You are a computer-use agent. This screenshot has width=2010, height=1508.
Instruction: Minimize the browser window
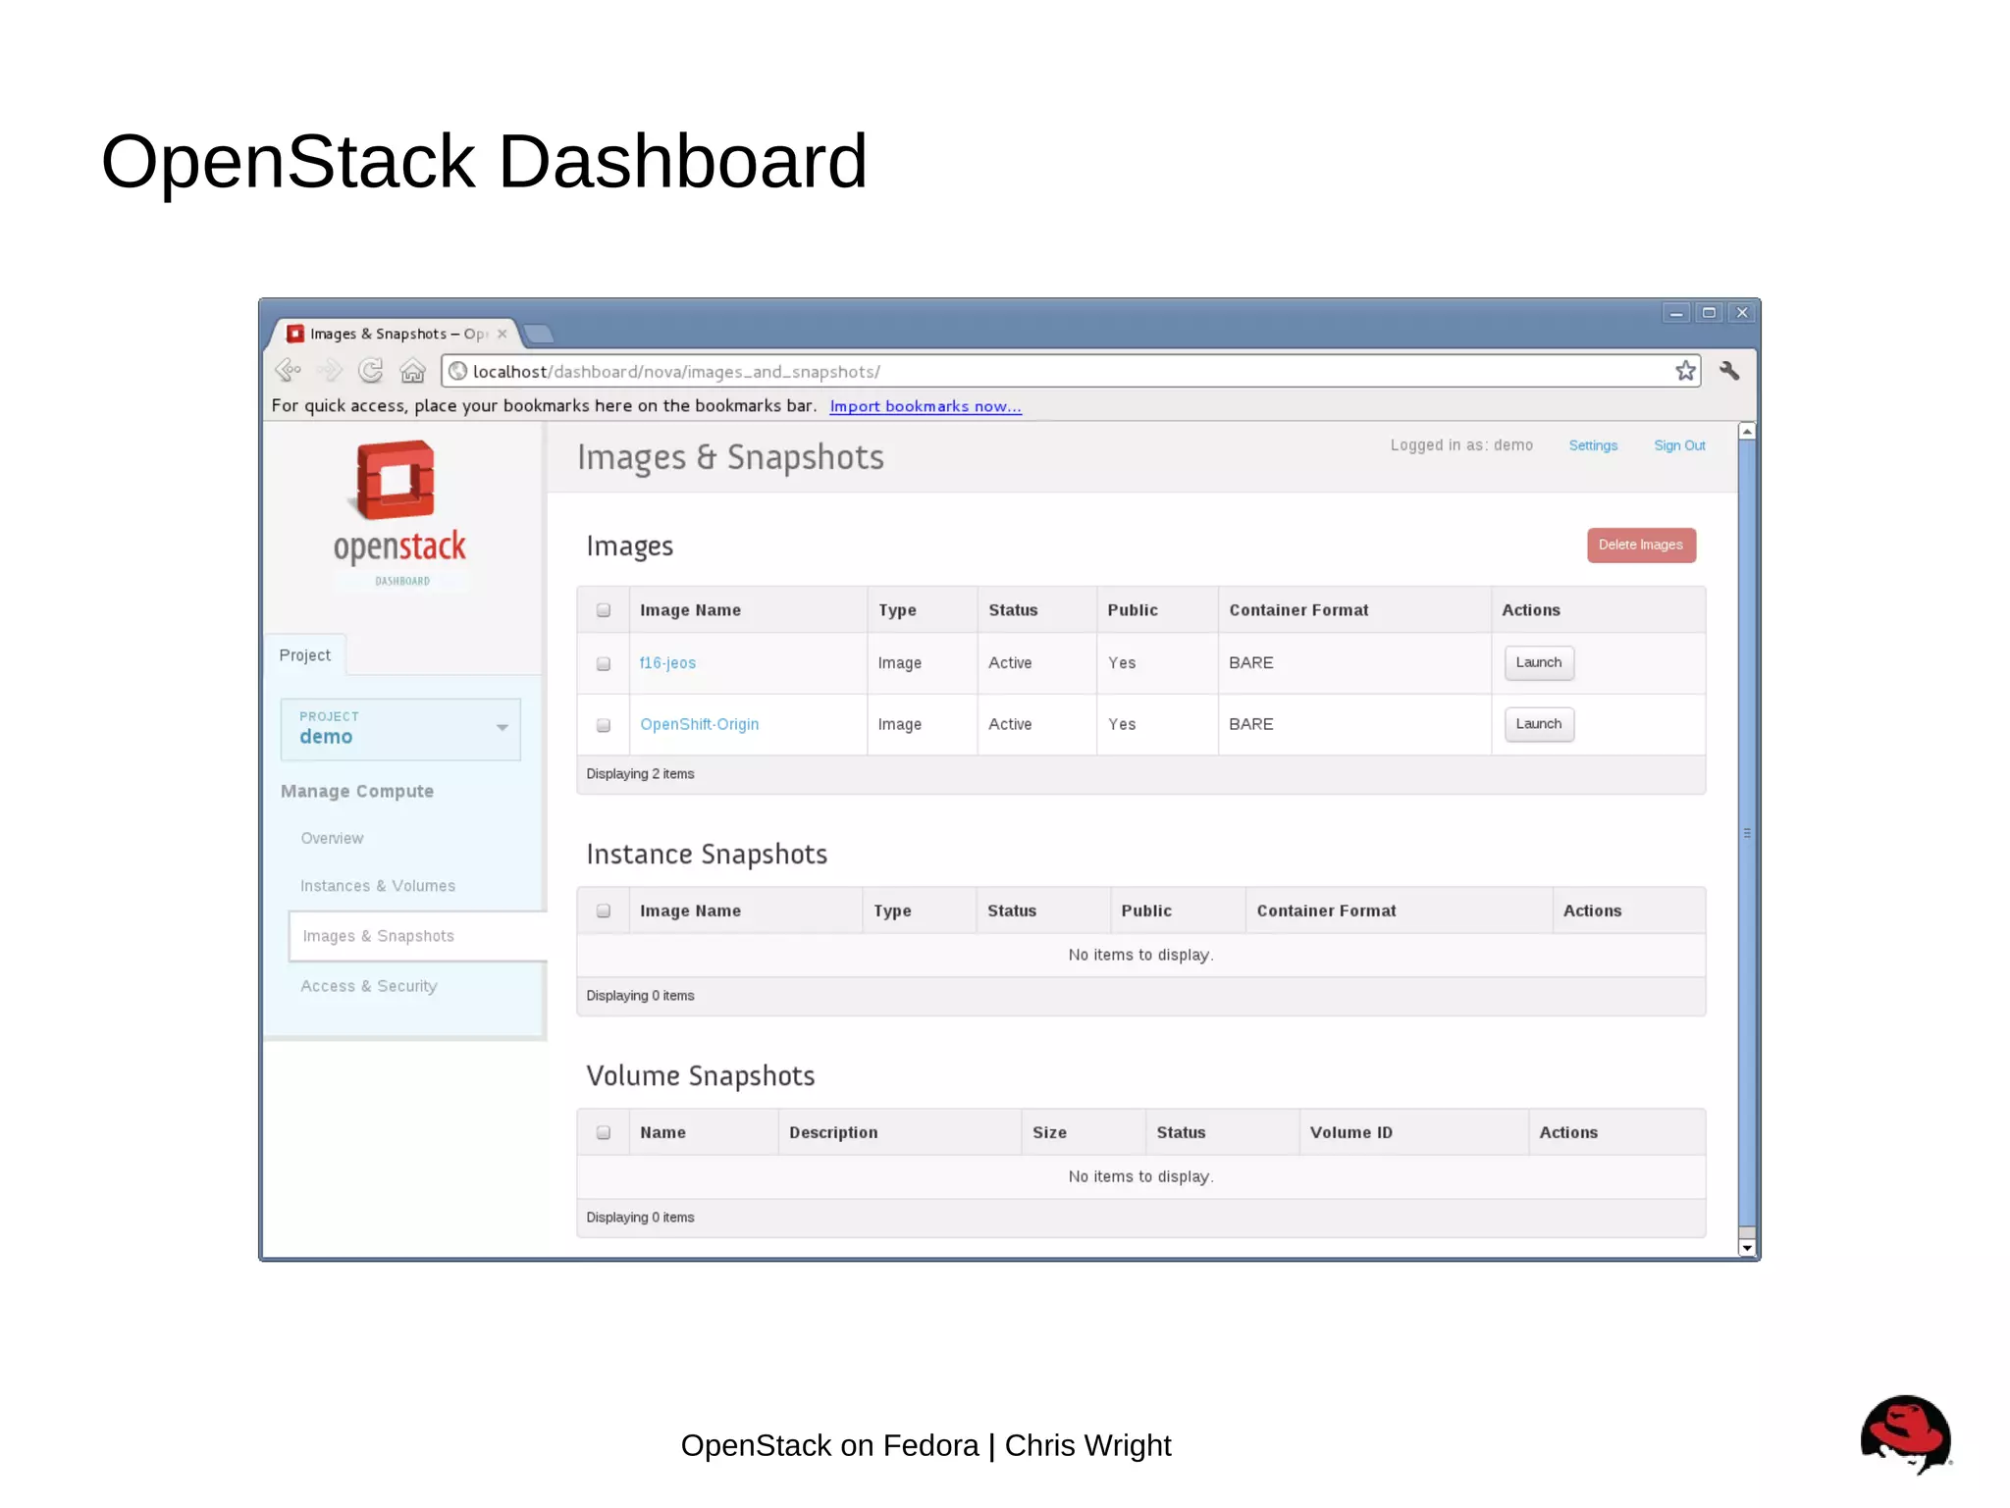(1675, 313)
